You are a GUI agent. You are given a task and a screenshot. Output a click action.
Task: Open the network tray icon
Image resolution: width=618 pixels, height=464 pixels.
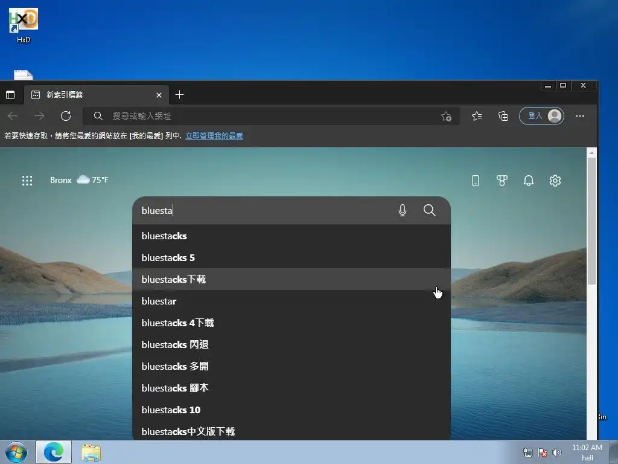(527, 453)
